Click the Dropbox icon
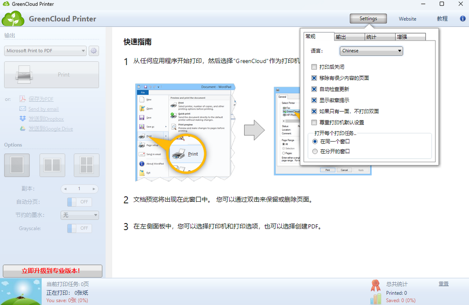 click(23, 119)
